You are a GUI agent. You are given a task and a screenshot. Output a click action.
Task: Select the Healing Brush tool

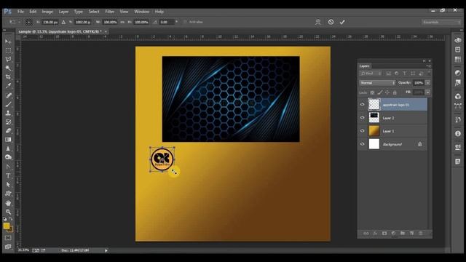[8, 95]
